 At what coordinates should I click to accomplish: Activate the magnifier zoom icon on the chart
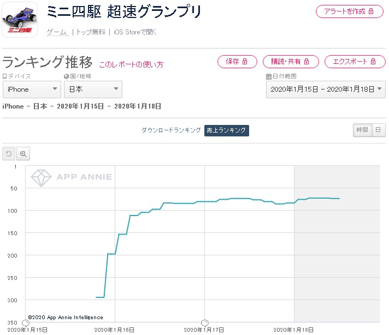pos(23,154)
